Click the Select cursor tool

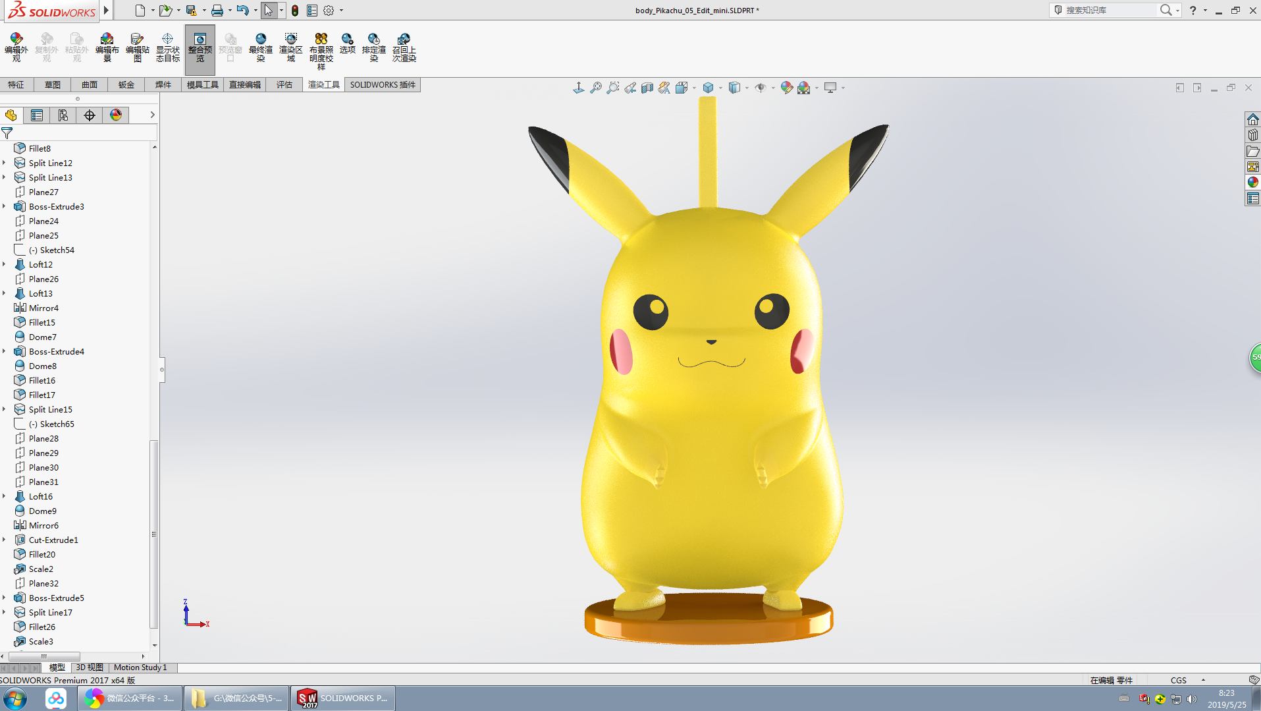[x=269, y=11]
